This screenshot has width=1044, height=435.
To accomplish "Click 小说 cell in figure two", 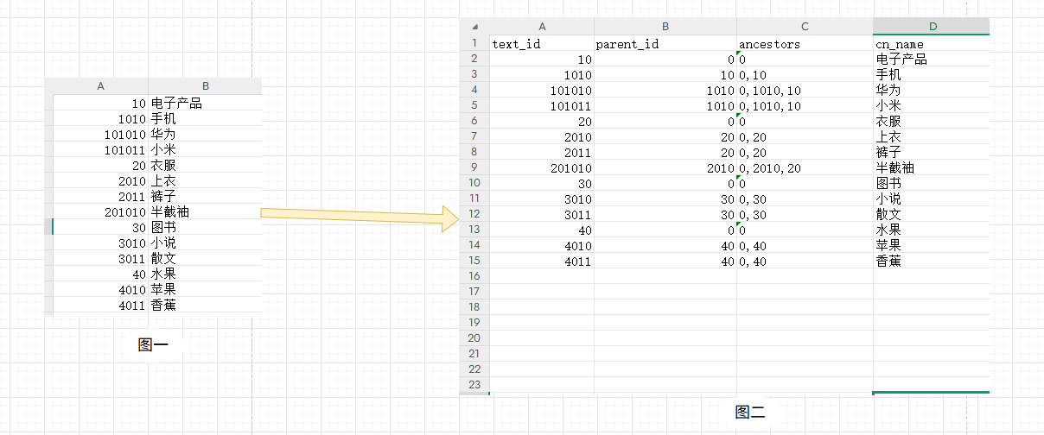I will click(931, 199).
